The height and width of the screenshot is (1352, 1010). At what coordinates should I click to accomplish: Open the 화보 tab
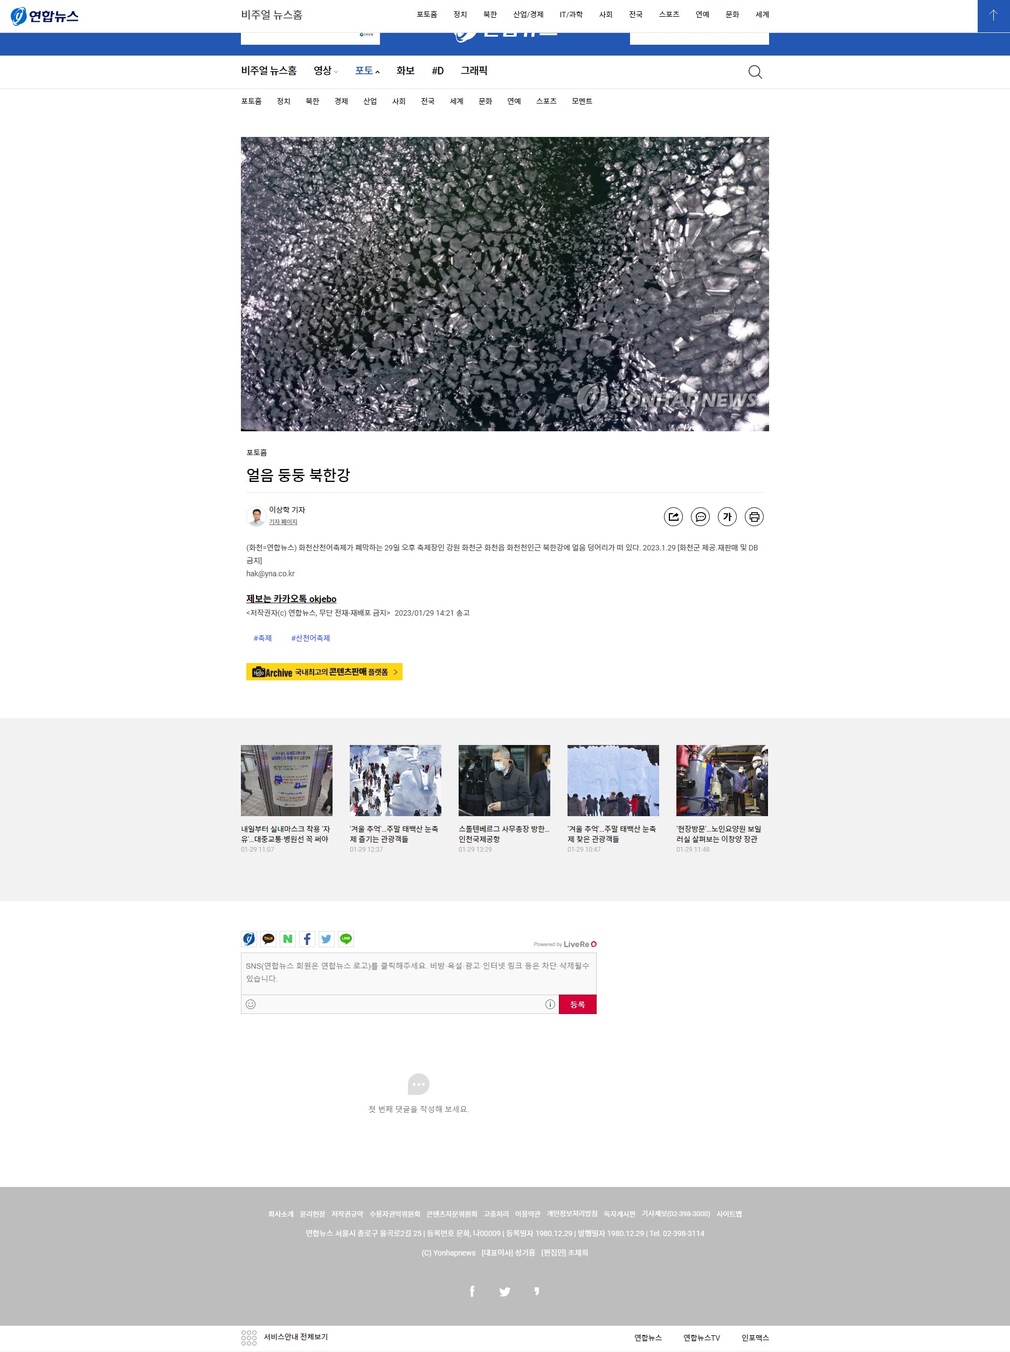(405, 71)
